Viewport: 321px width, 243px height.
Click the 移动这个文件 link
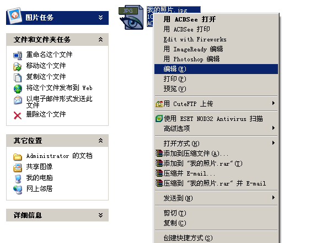click(x=46, y=66)
